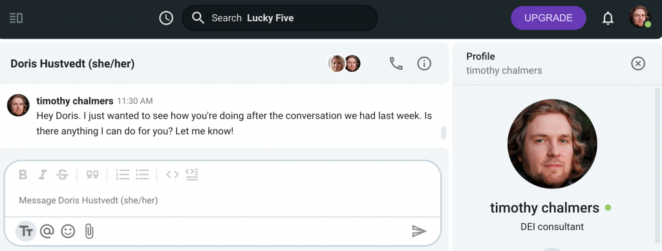Toggle bold formatting
This screenshot has height=251, width=662.
tap(23, 175)
